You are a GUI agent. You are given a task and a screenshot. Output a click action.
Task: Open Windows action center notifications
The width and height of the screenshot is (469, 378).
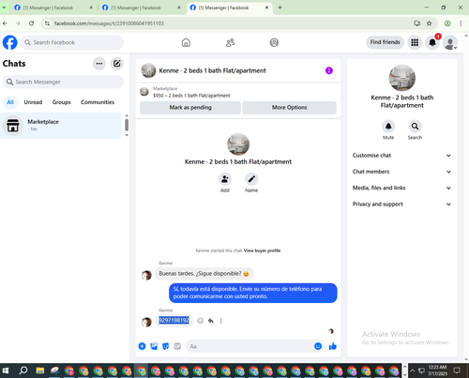point(457,370)
